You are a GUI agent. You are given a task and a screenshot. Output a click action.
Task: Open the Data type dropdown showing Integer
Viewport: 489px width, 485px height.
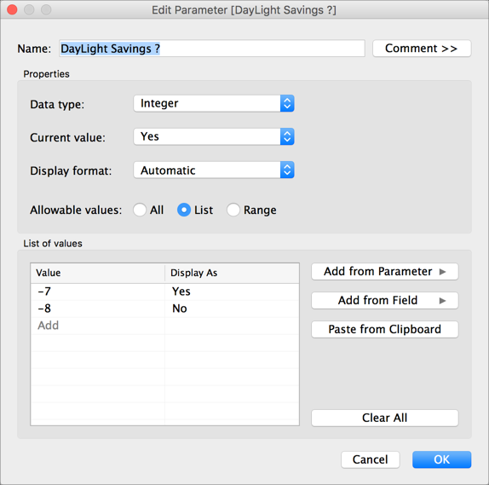(x=214, y=103)
